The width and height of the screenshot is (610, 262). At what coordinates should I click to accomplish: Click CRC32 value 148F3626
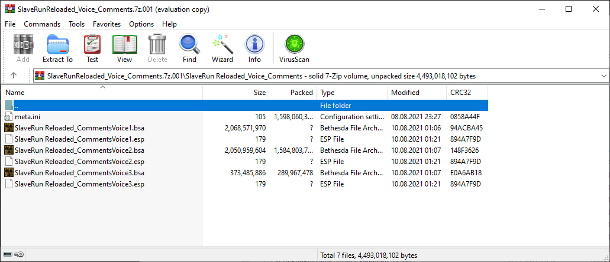tap(464, 150)
